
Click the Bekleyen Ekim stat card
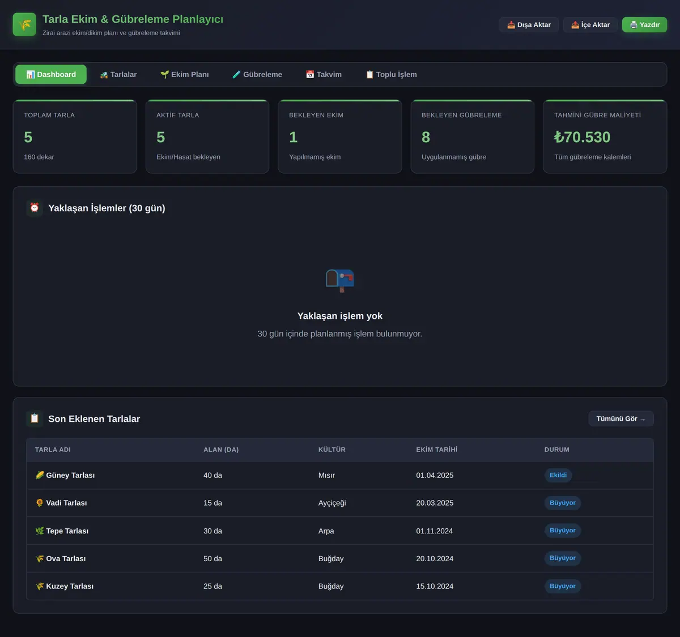pos(340,136)
